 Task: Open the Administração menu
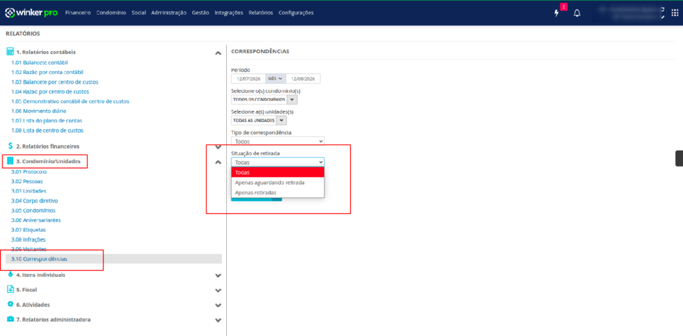click(169, 13)
